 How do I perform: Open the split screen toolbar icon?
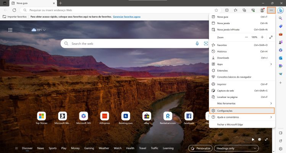[227, 10]
